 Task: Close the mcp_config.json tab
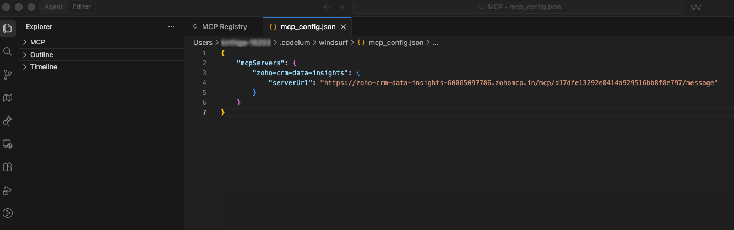coord(344,26)
